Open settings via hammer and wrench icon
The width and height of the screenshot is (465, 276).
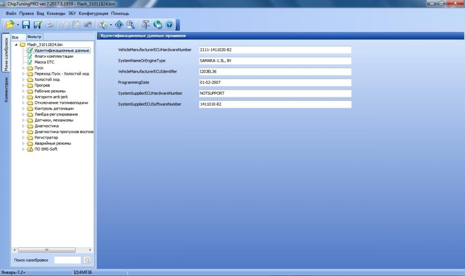click(x=146, y=25)
